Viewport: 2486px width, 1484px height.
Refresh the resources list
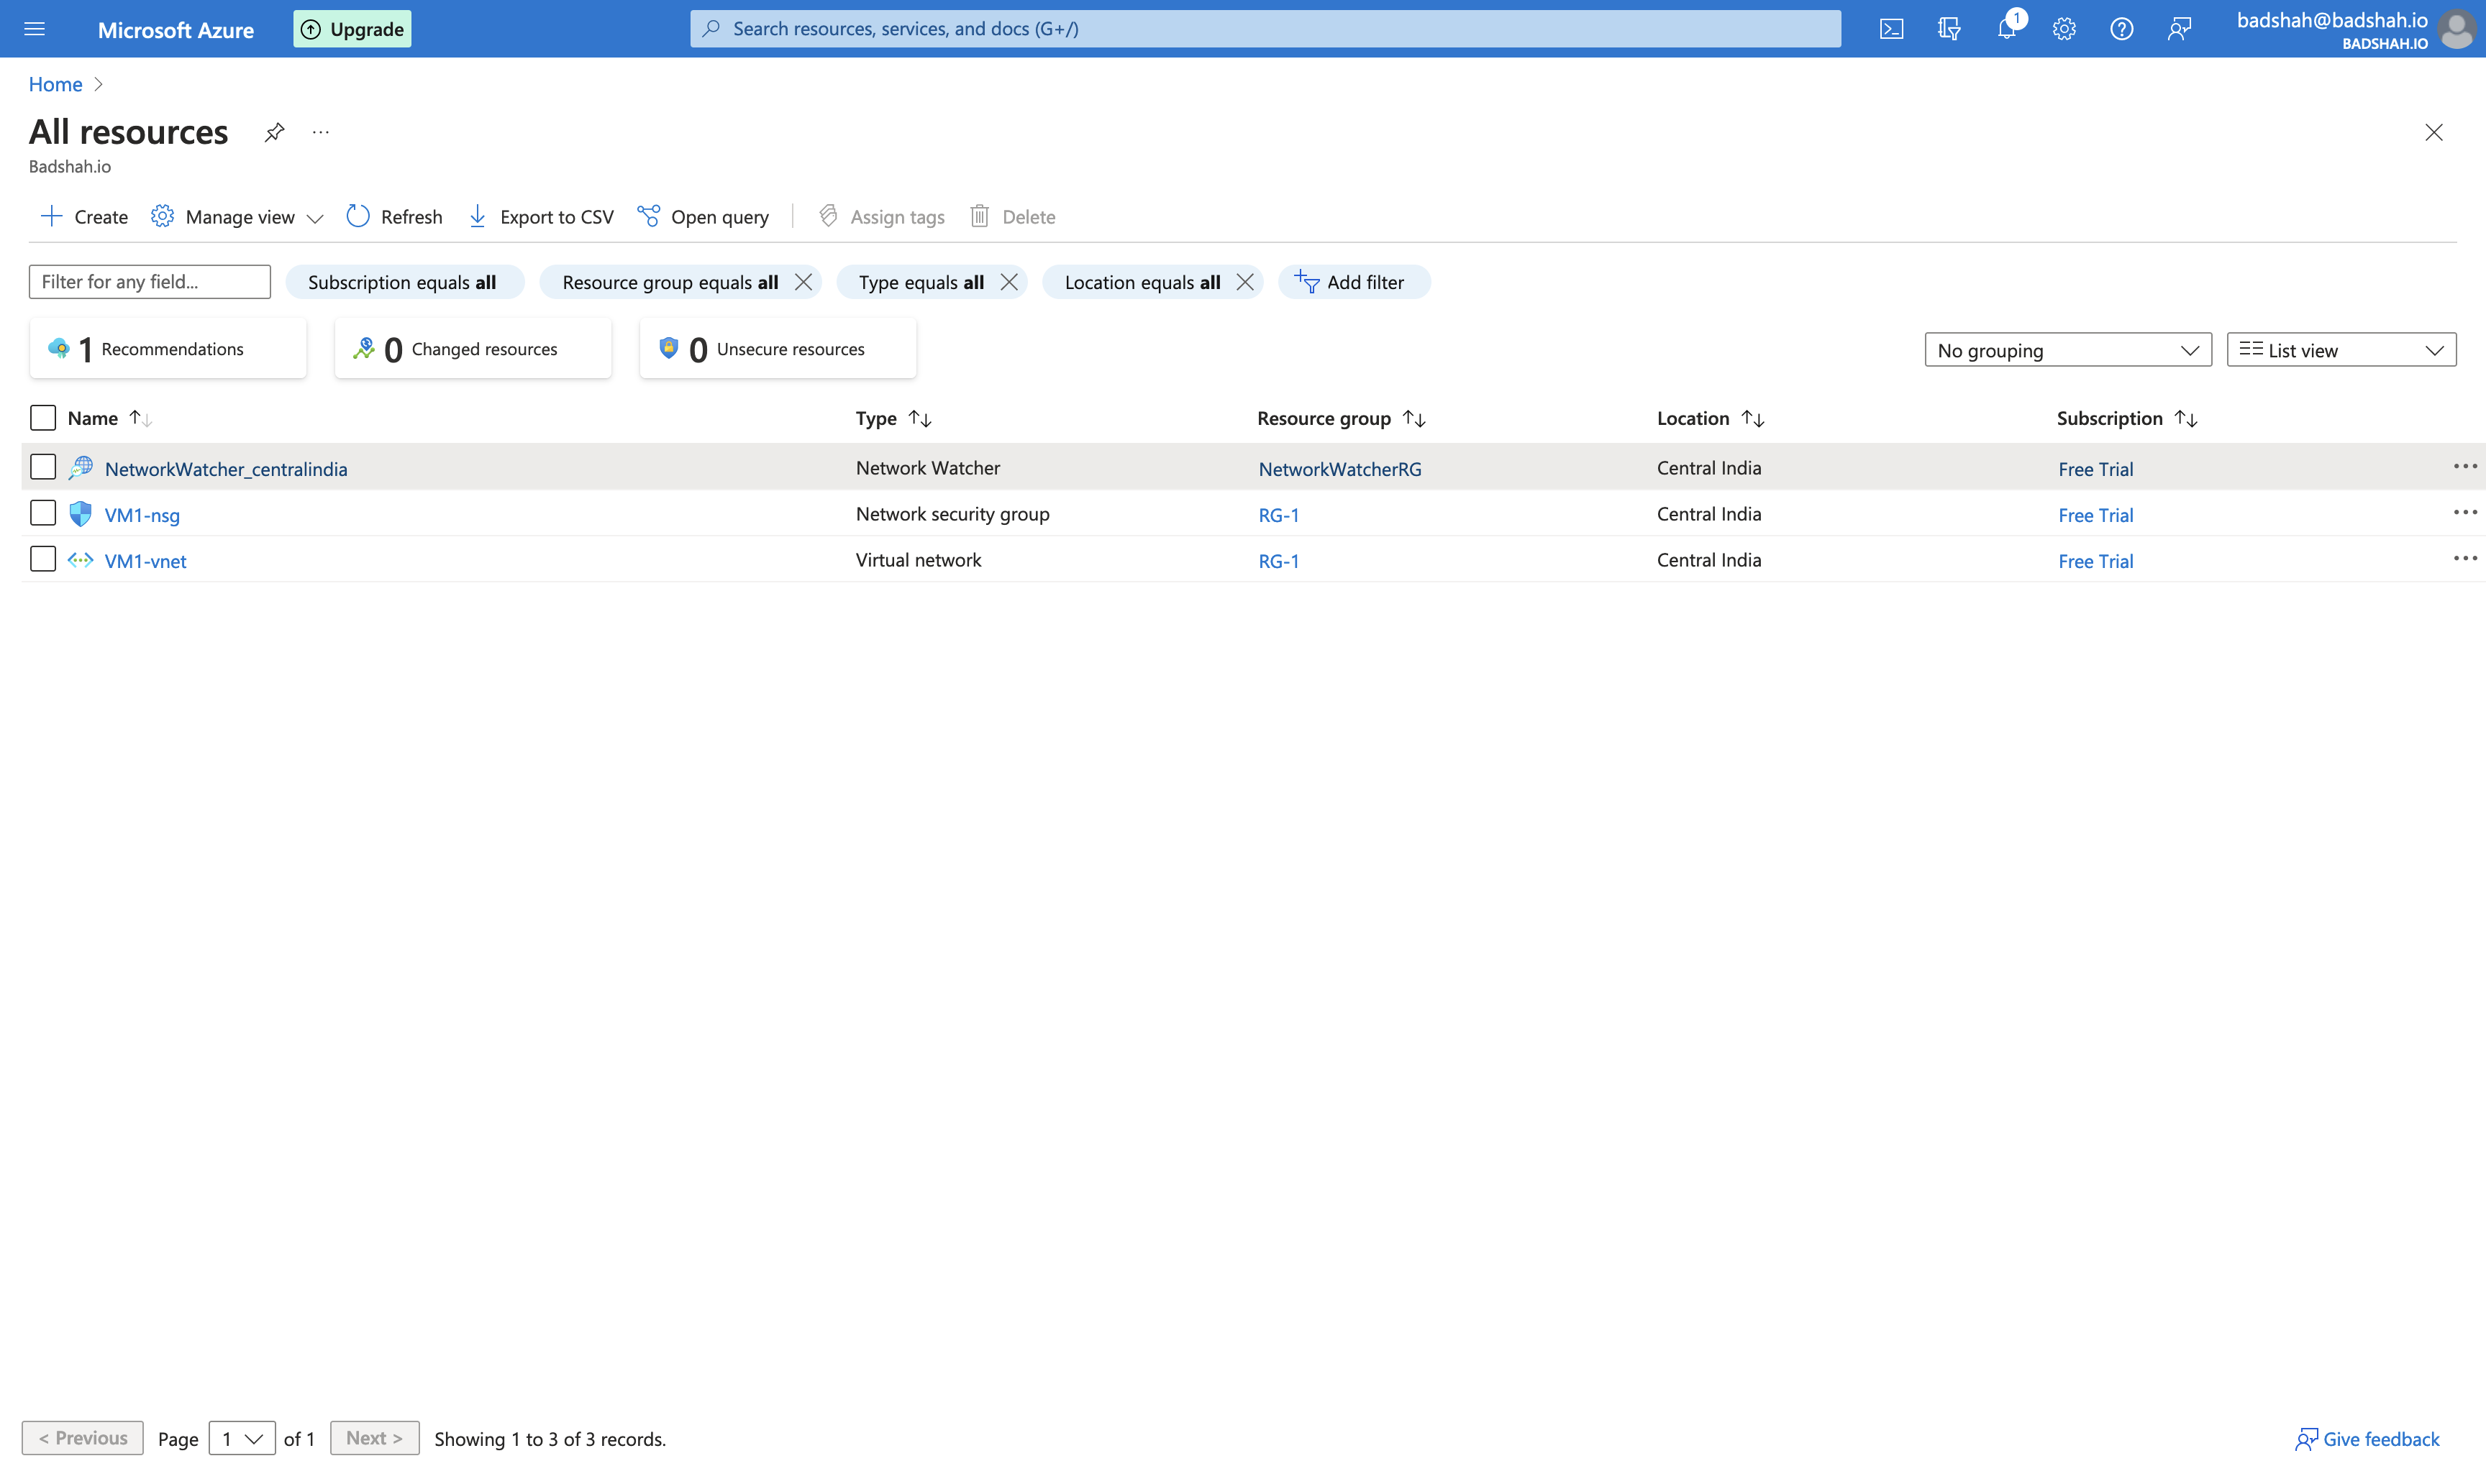pyautogui.click(x=393, y=216)
